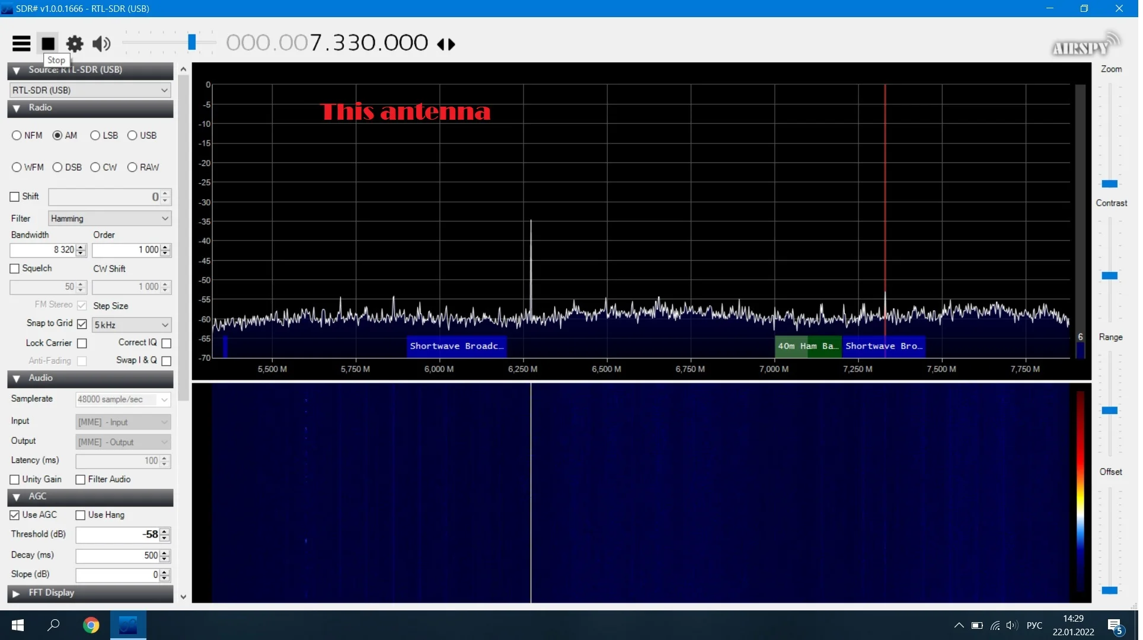Image resolution: width=1143 pixels, height=640 pixels.
Task: Open Windows search magnifier icon
Action: (x=53, y=626)
